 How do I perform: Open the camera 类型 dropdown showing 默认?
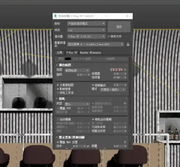tap(77, 104)
